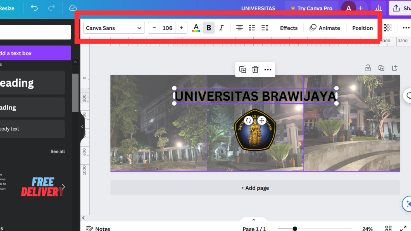Enter fullscreen presentation mode

(x=403, y=228)
